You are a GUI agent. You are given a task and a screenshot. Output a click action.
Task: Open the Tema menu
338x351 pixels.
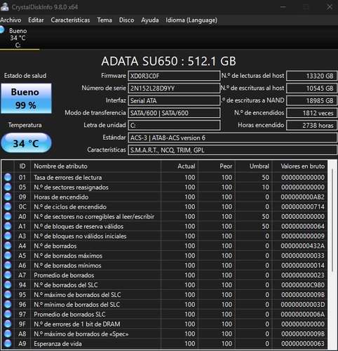pyautogui.click(x=104, y=20)
